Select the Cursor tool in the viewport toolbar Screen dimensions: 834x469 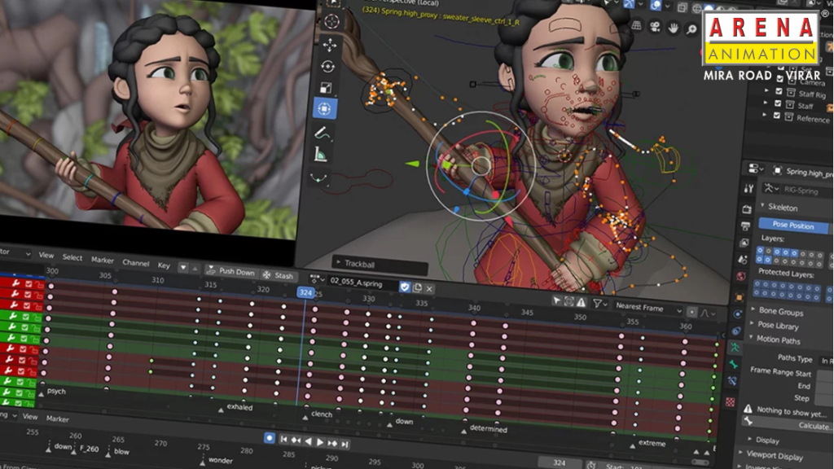332,21
